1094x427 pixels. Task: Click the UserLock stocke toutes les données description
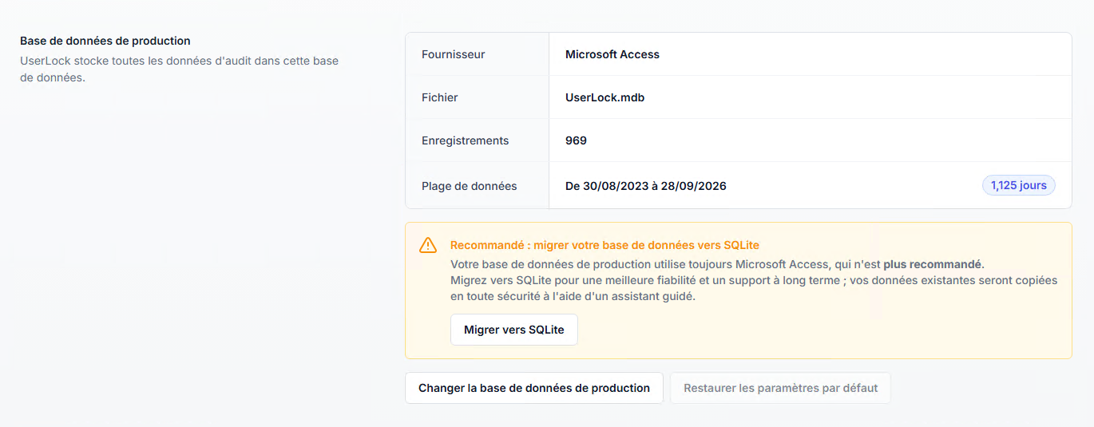tap(180, 69)
